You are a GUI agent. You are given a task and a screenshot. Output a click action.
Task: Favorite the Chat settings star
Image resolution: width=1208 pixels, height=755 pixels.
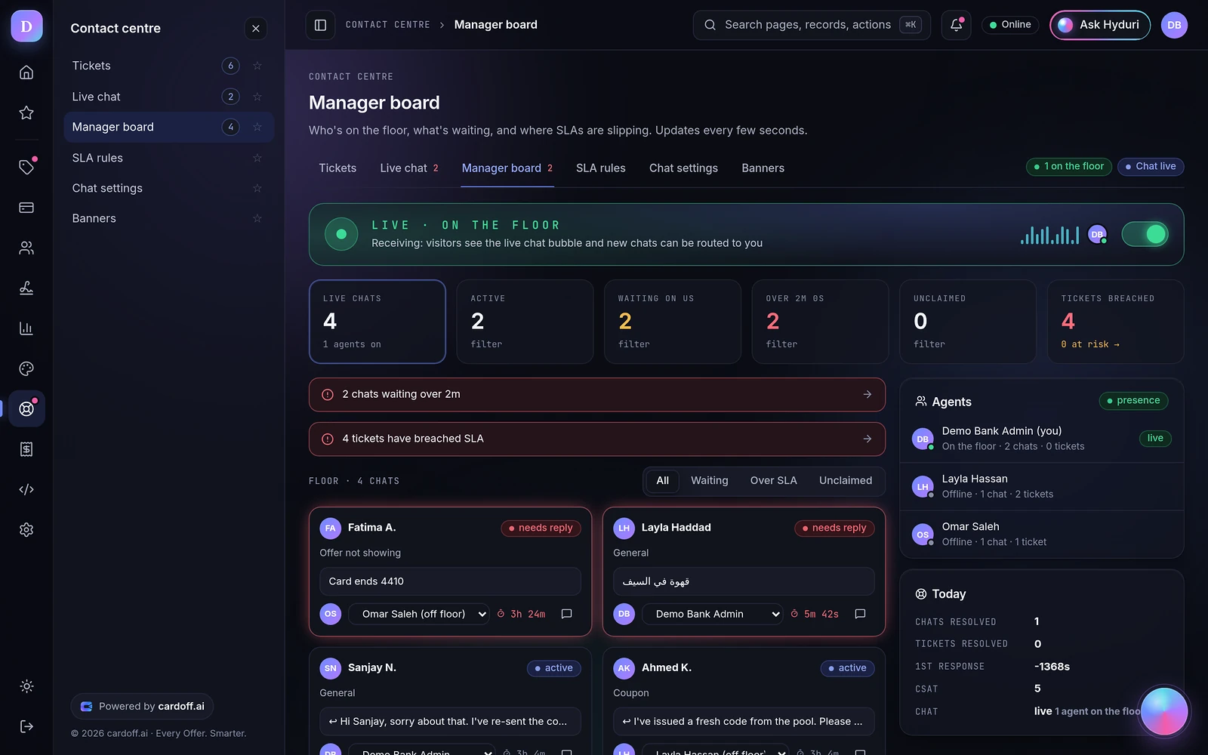point(257,188)
